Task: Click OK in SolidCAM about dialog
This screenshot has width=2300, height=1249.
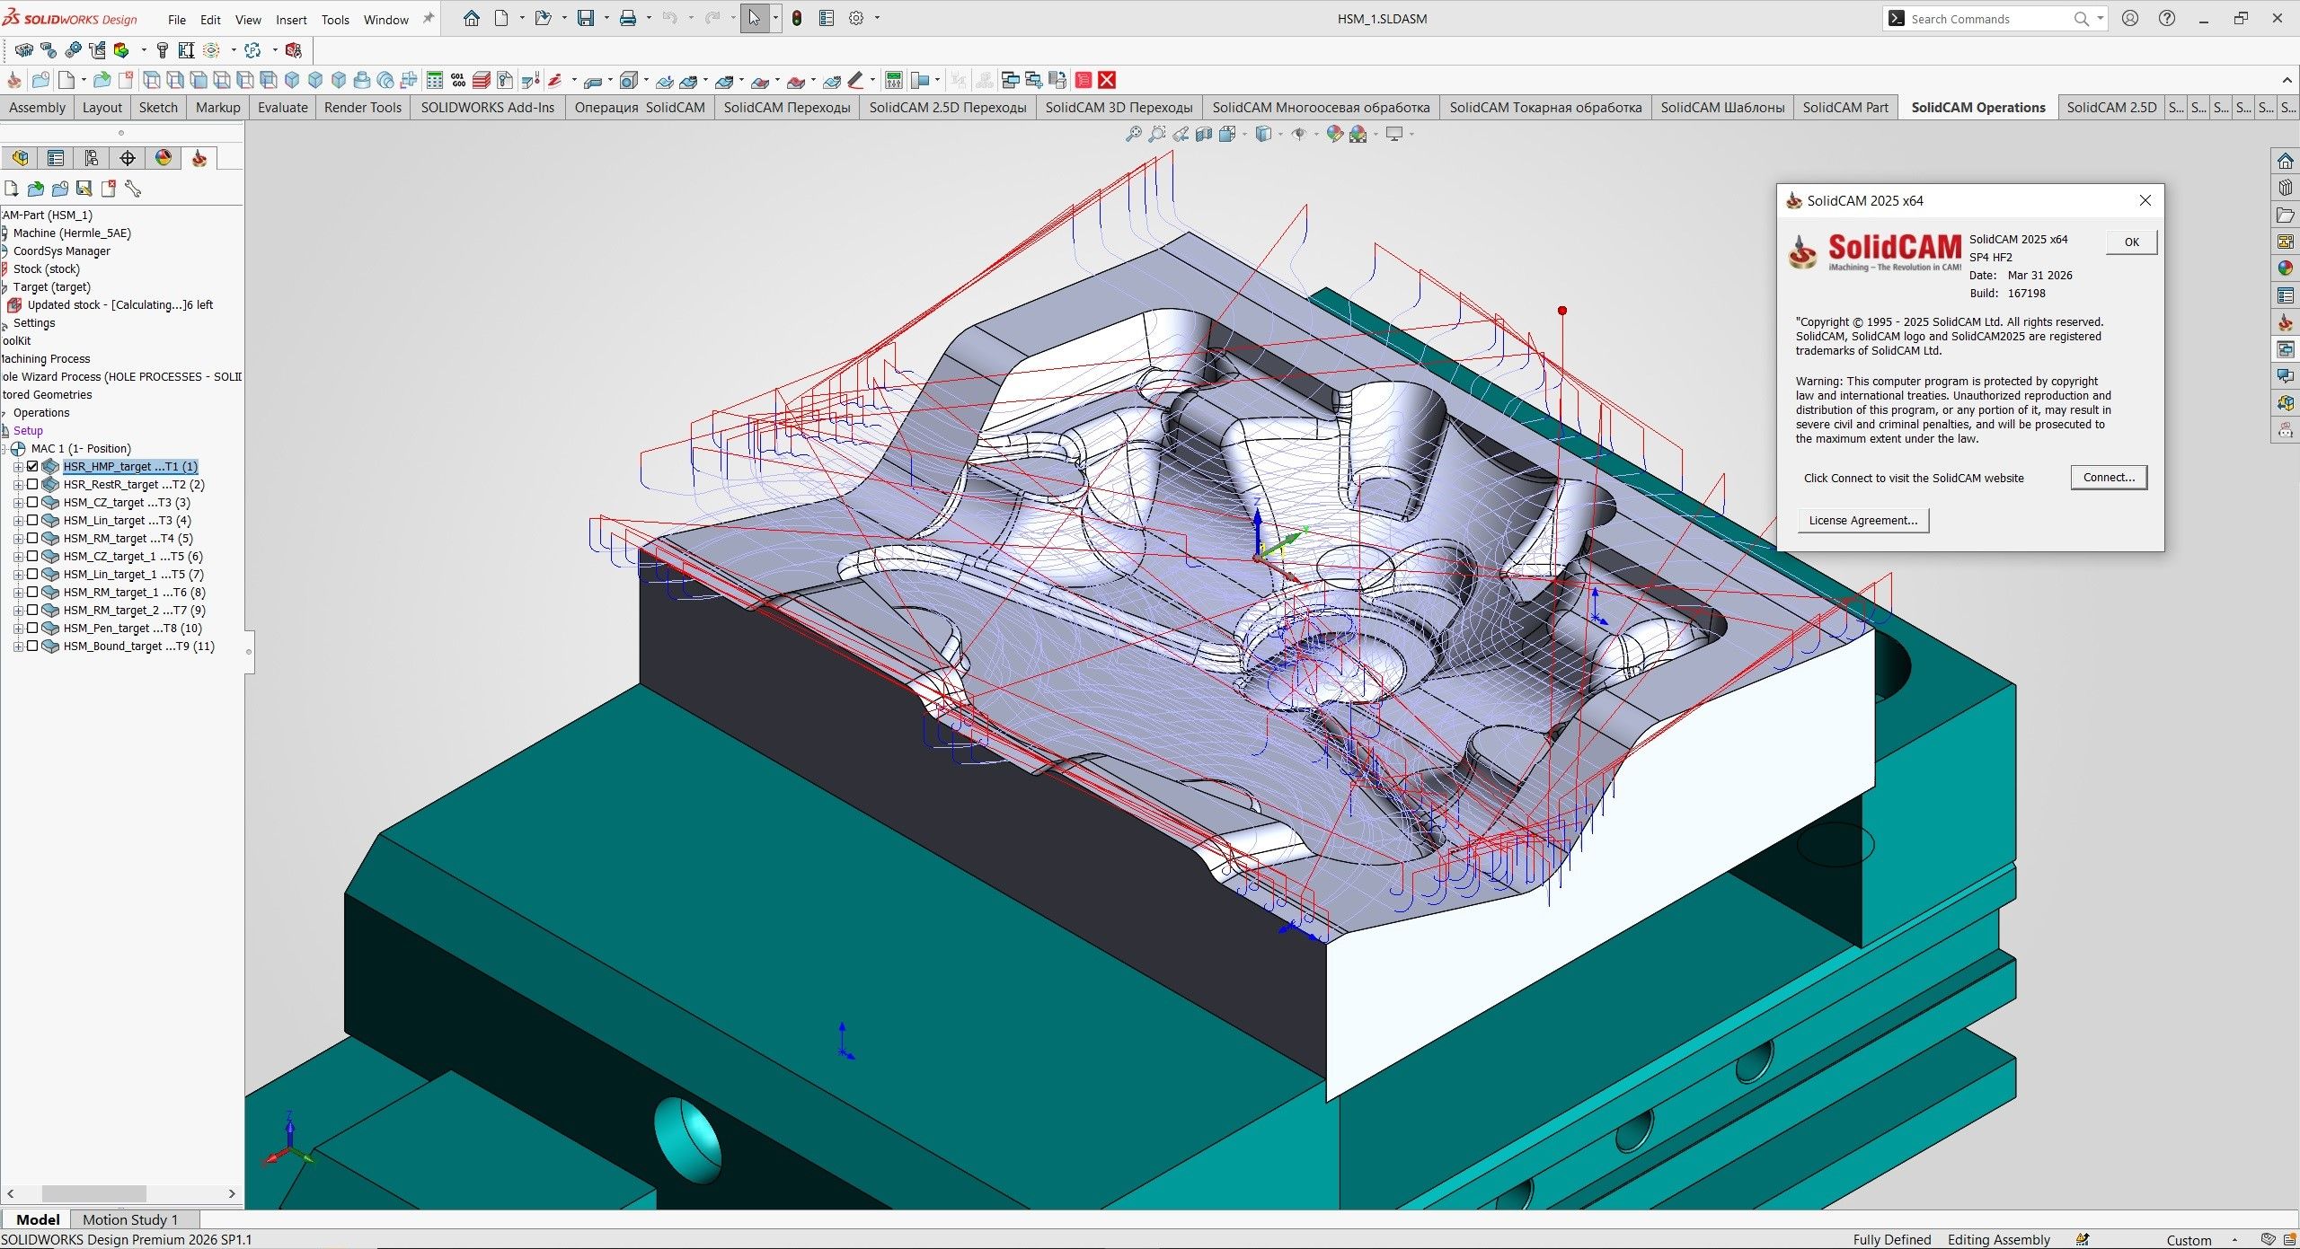Action: tap(2131, 242)
